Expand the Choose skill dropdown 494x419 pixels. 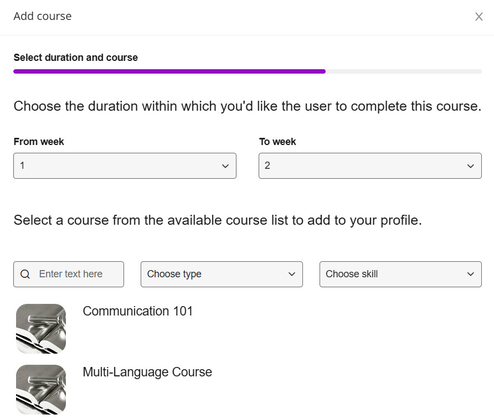(401, 274)
